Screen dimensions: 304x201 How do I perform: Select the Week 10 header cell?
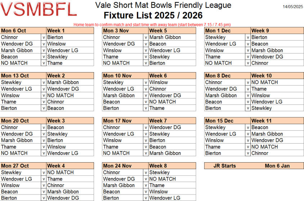click(x=277, y=76)
